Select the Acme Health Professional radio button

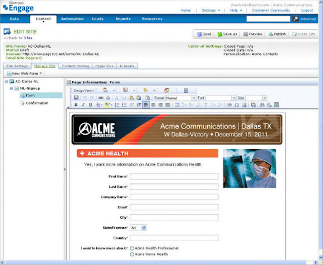[x=132, y=248]
